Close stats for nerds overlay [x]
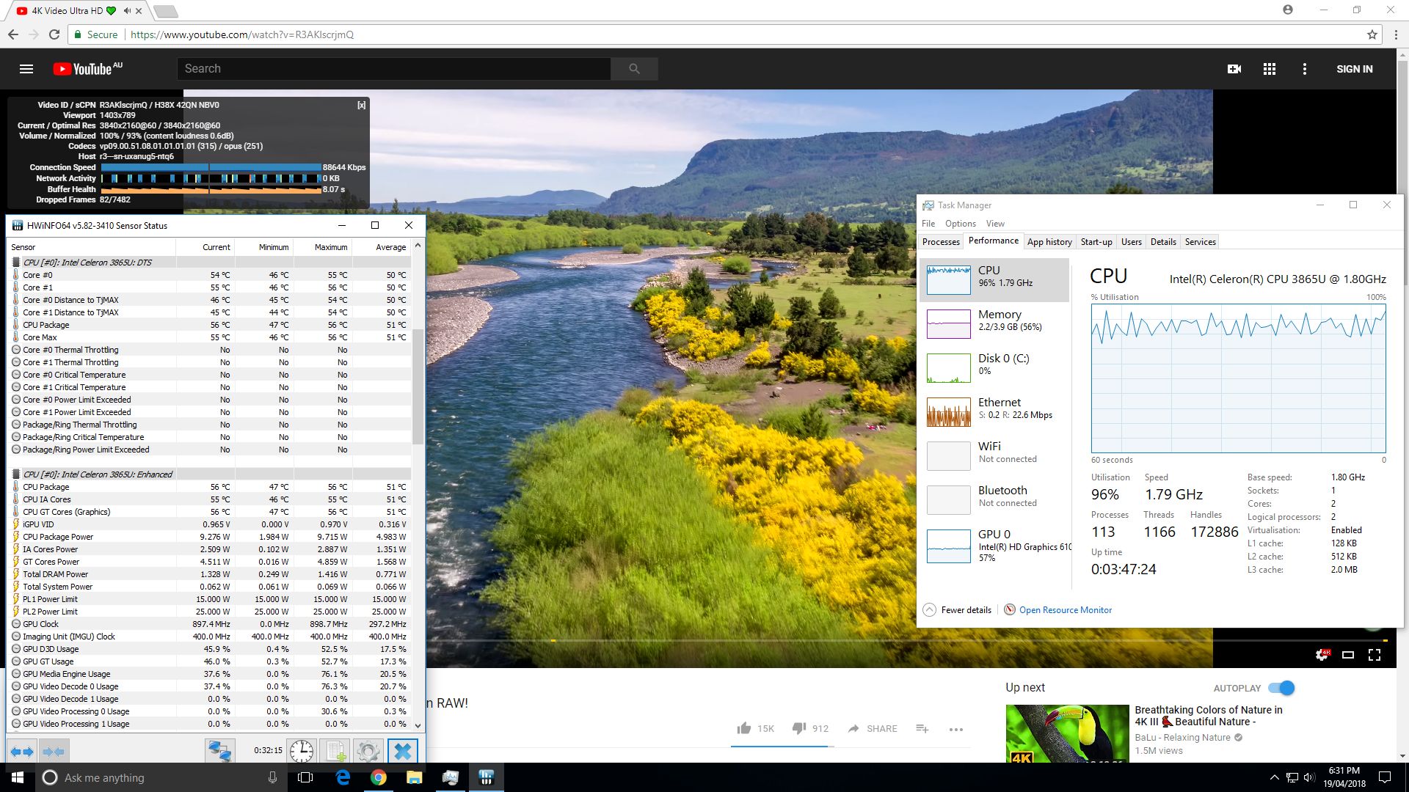This screenshot has width=1409, height=792. pyautogui.click(x=361, y=105)
